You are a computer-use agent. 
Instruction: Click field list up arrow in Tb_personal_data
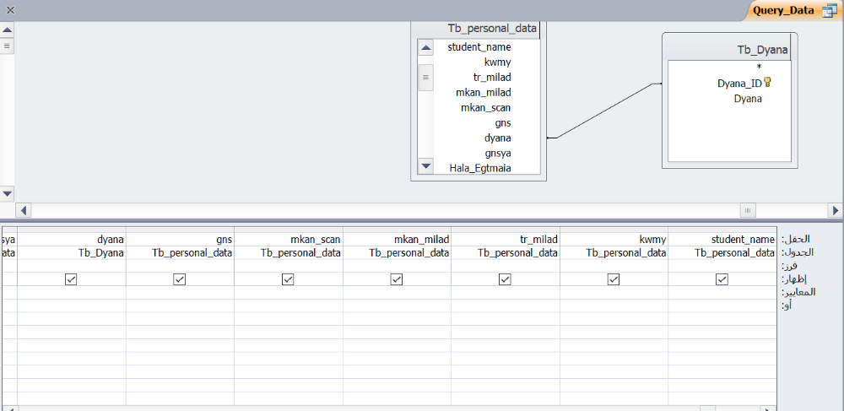click(x=425, y=48)
